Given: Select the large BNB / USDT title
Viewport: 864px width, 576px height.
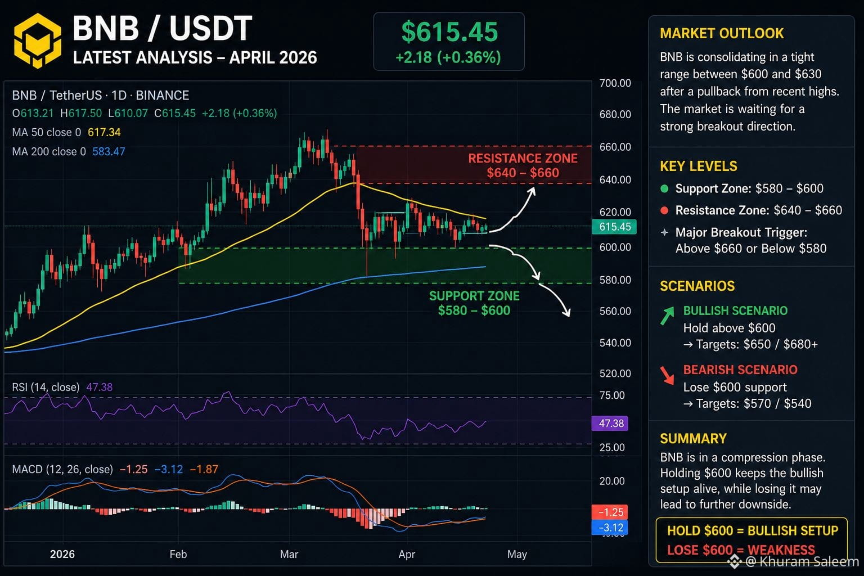Looking at the screenshot, I should click(x=162, y=29).
